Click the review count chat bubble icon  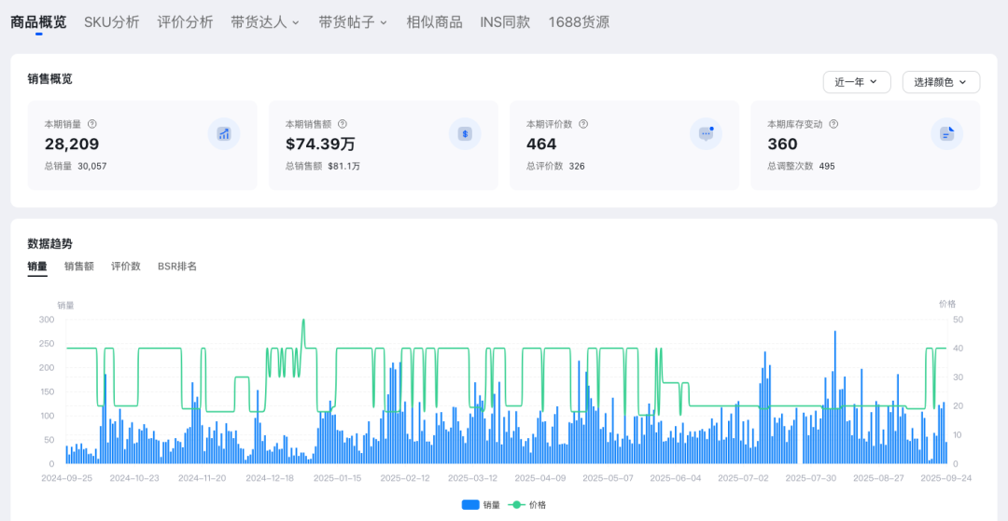706,133
